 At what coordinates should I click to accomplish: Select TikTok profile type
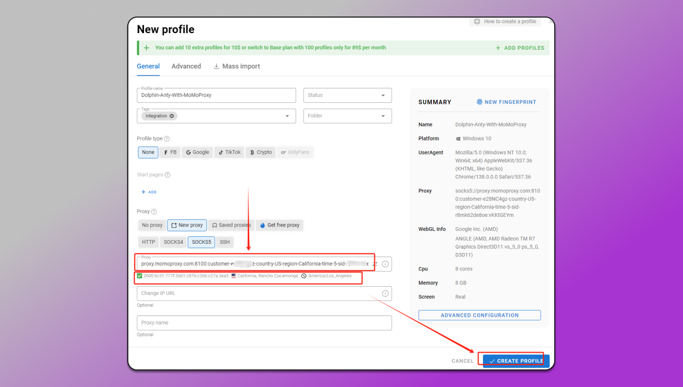tap(229, 152)
